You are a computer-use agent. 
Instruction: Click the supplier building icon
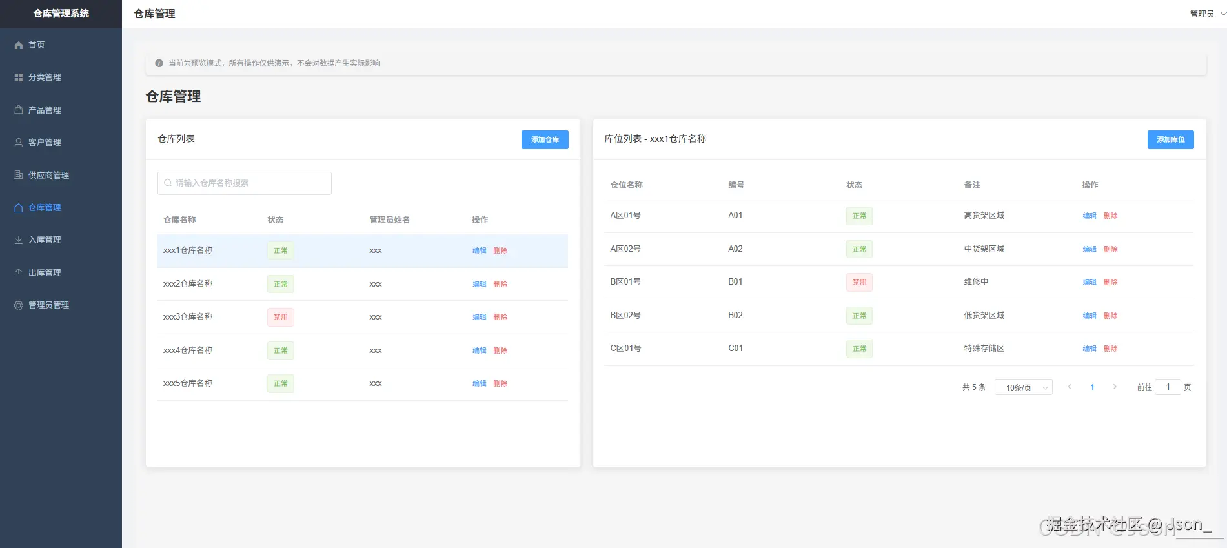(19, 175)
